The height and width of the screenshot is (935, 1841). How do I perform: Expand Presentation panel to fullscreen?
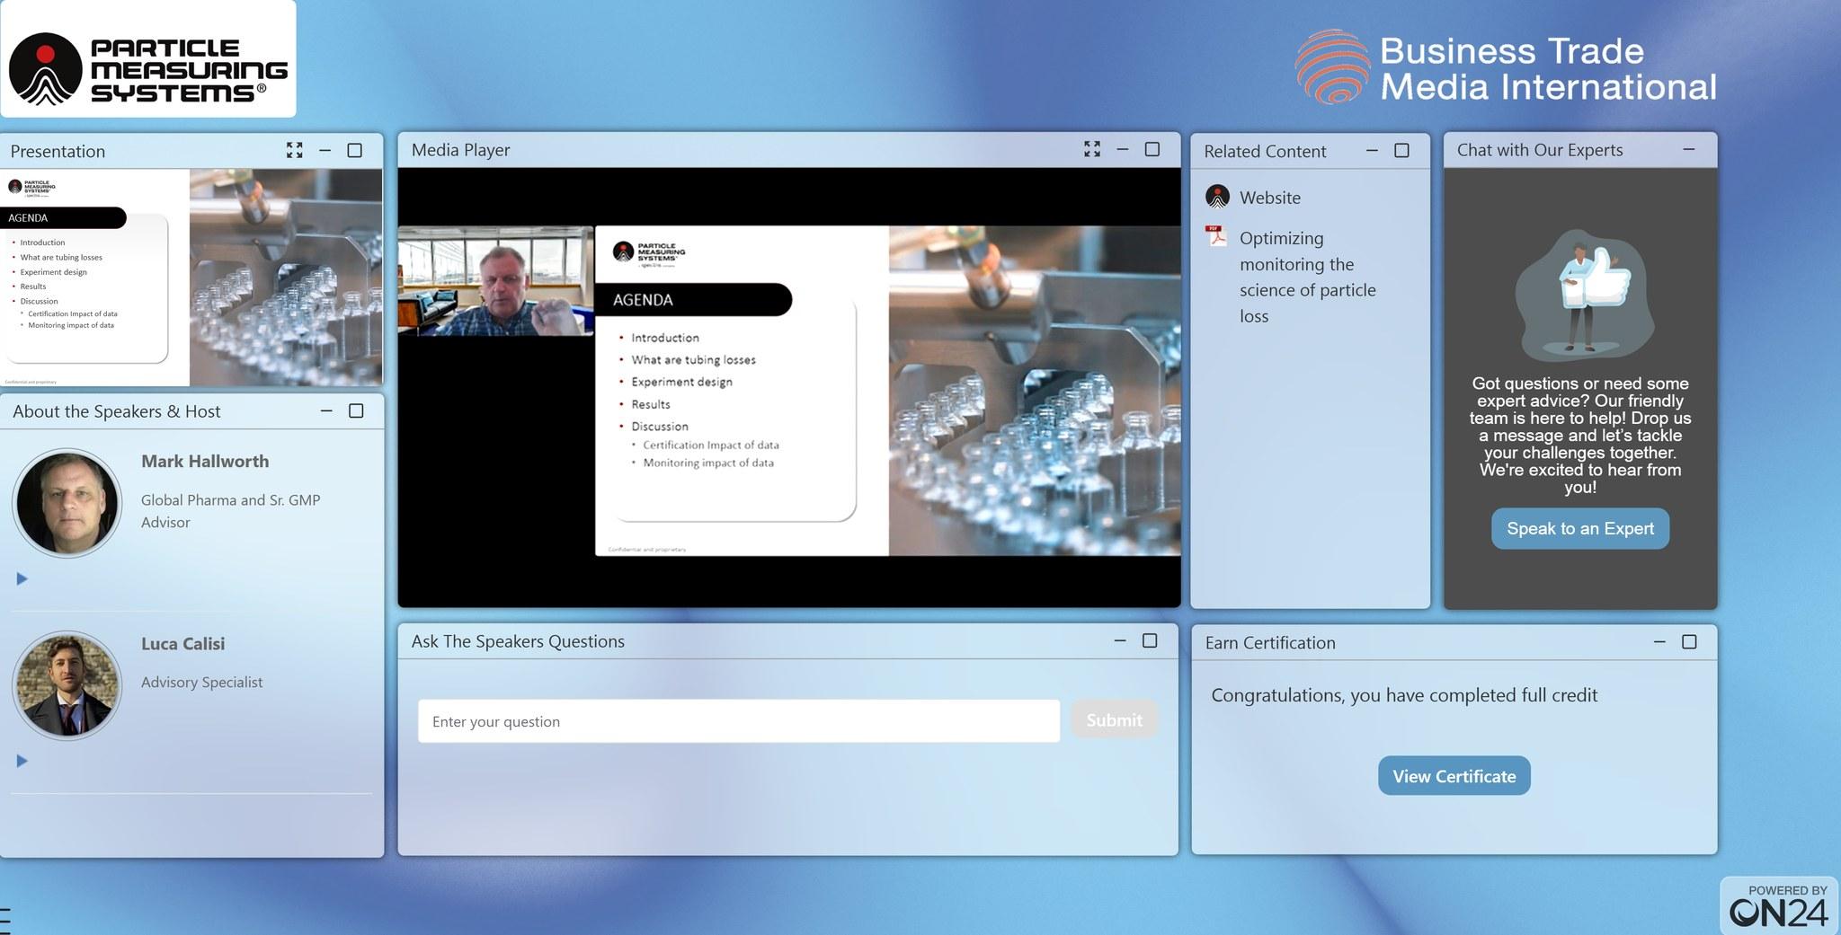(294, 150)
